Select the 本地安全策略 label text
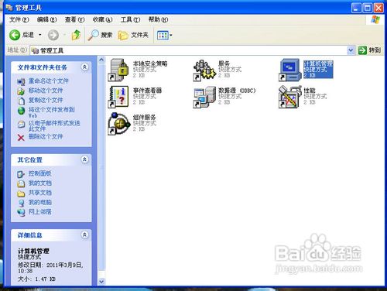The width and height of the screenshot is (387, 291). pos(150,63)
